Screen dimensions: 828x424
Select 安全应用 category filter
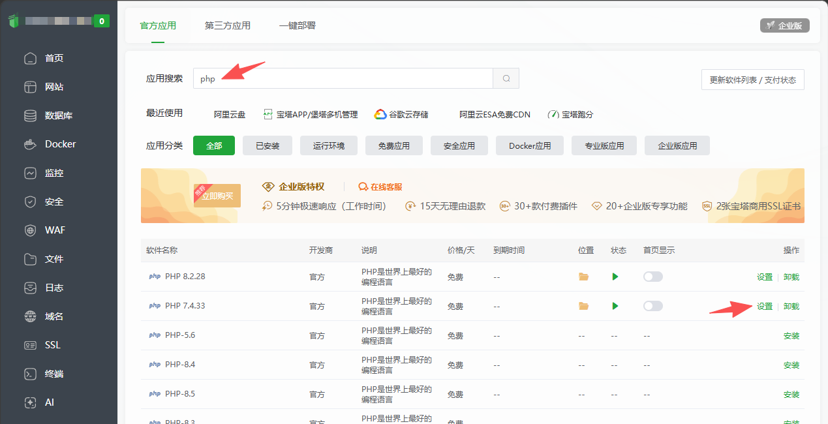(459, 145)
